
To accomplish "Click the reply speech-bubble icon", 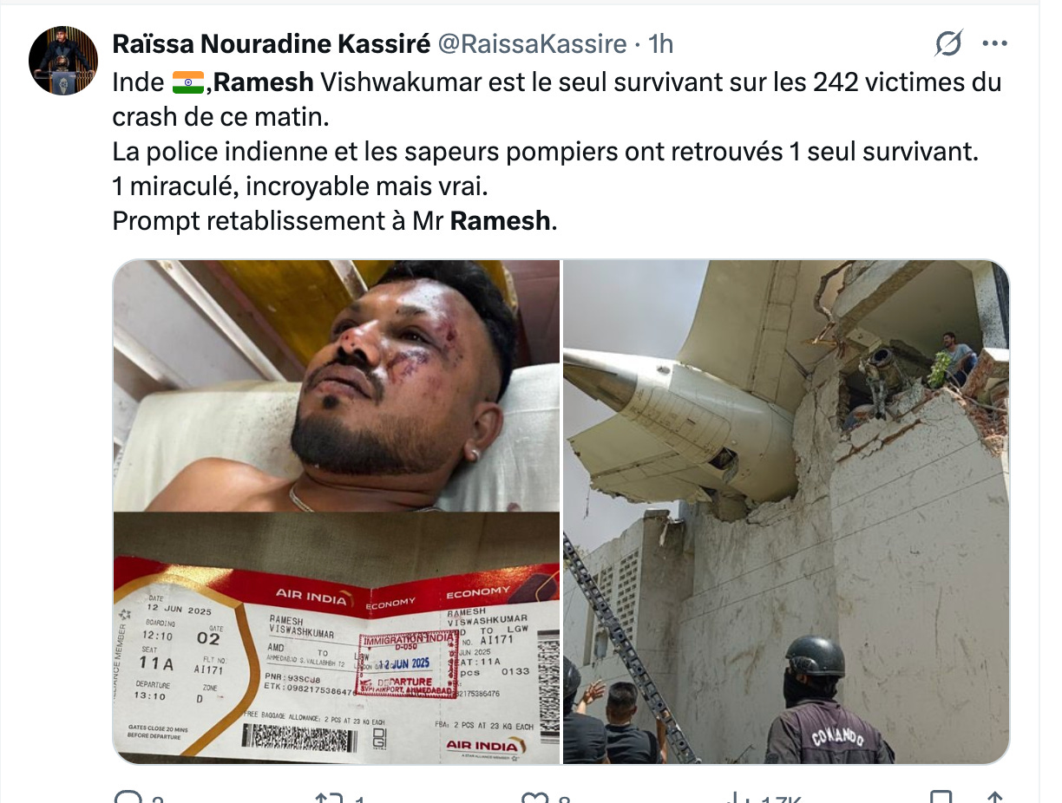I will 128,798.
